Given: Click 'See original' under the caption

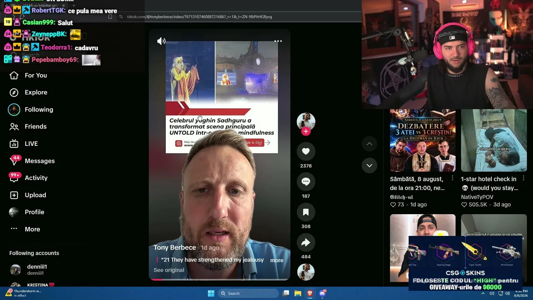Looking at the screenshot, I should [169, 270].
